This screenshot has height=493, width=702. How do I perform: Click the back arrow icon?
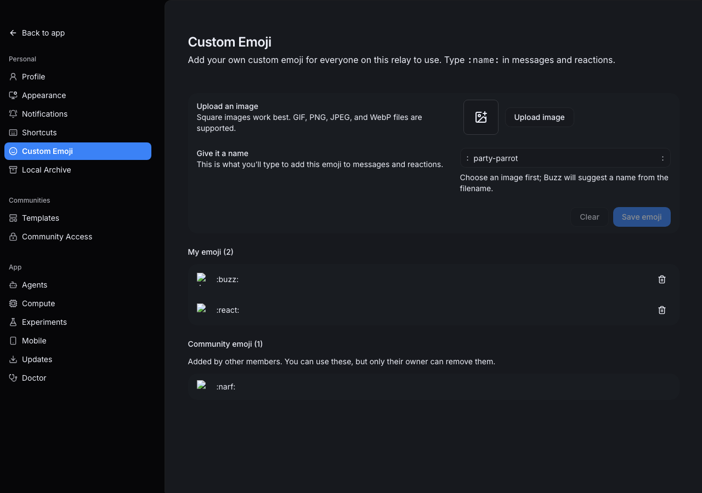(13, 33)
